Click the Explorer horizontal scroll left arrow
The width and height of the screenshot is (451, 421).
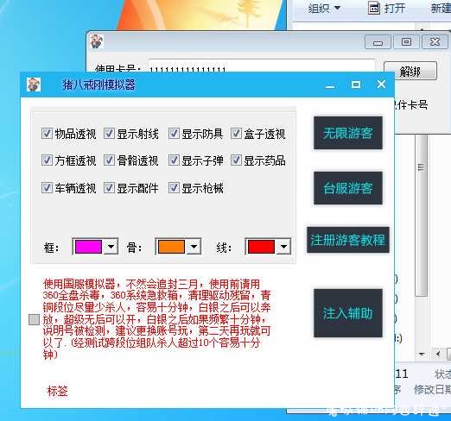(438, 354)
